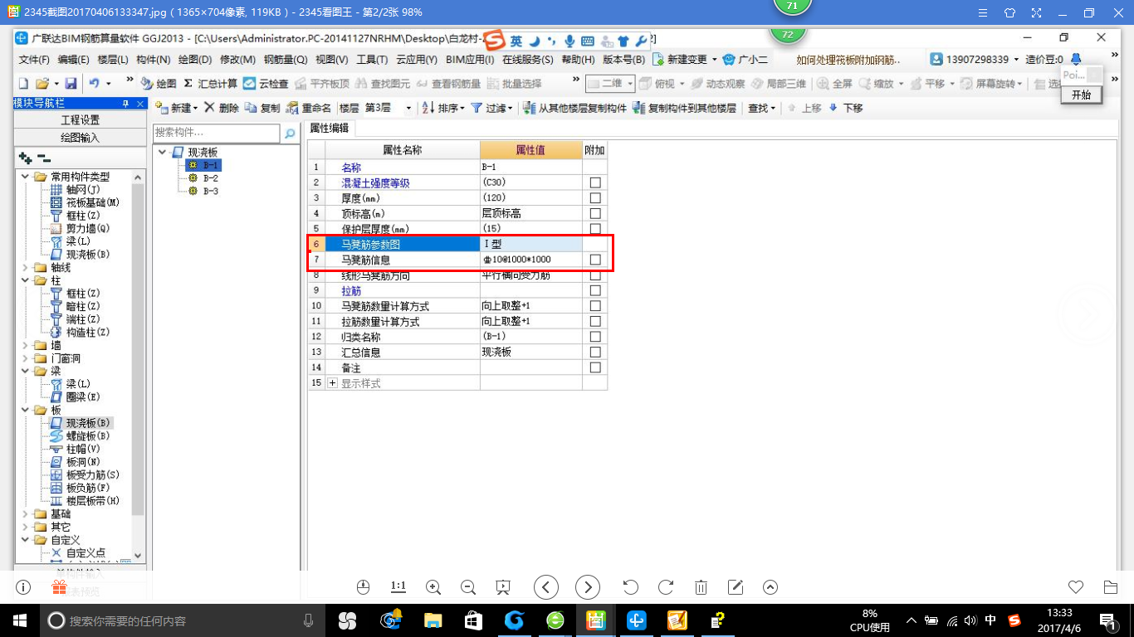
Task: Check 附加 box for 厚度(mm) row
Action: click(595, 197)
